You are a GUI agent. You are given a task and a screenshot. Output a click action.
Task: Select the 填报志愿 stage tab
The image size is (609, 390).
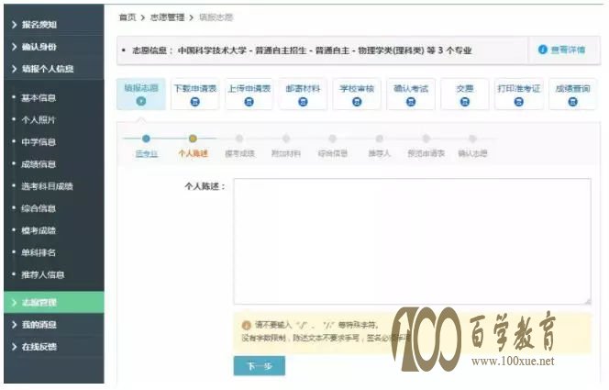point(141,94)
